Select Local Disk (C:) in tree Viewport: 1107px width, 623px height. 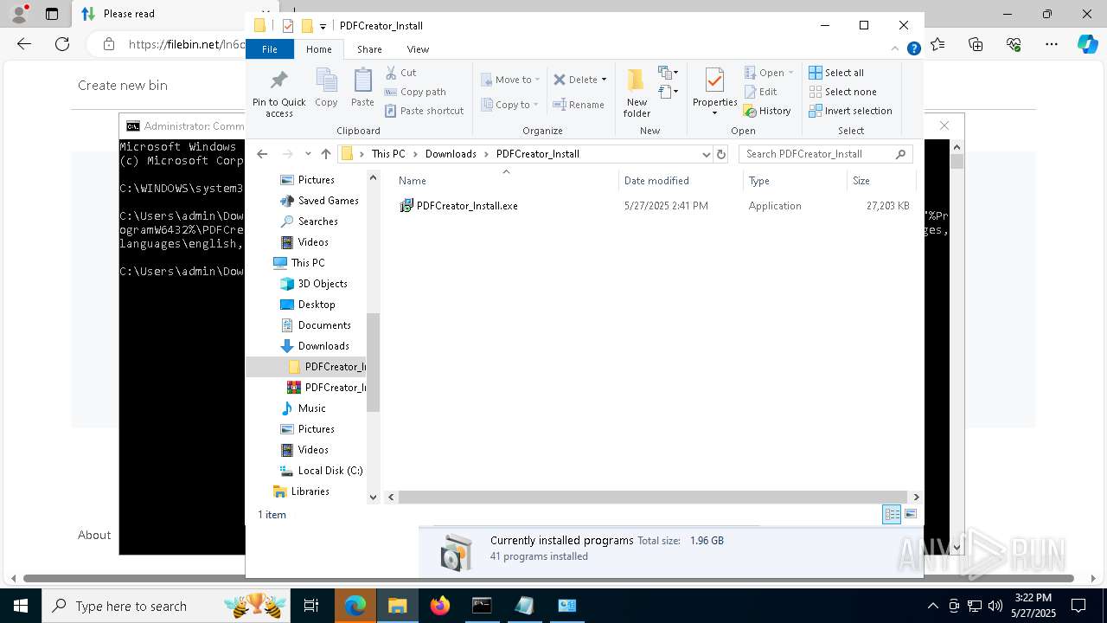(x=330, y=471)
